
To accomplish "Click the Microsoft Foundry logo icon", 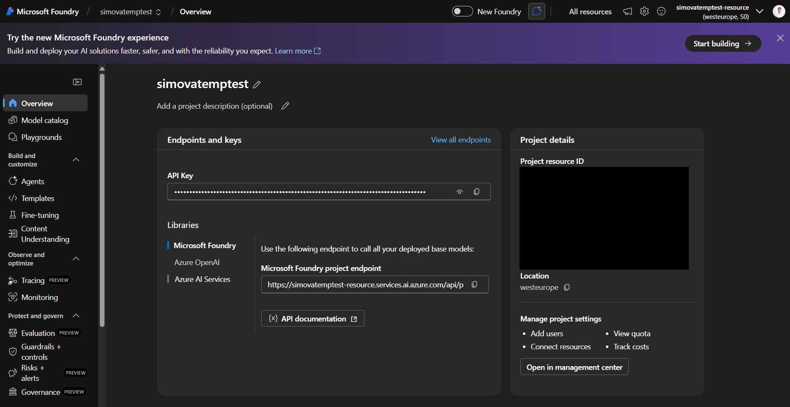I will (x=10, y=11).
